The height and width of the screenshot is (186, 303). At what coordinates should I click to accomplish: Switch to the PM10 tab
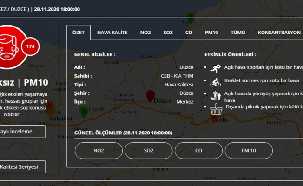(x=211, y=33)
